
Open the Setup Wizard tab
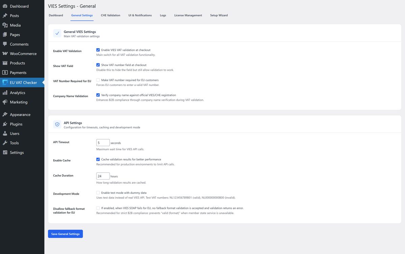click(219, 15)
